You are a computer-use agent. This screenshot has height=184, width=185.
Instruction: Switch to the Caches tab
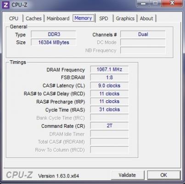point(34,18)
